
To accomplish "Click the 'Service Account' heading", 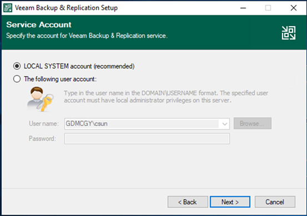I will click(x=39, y=24).
